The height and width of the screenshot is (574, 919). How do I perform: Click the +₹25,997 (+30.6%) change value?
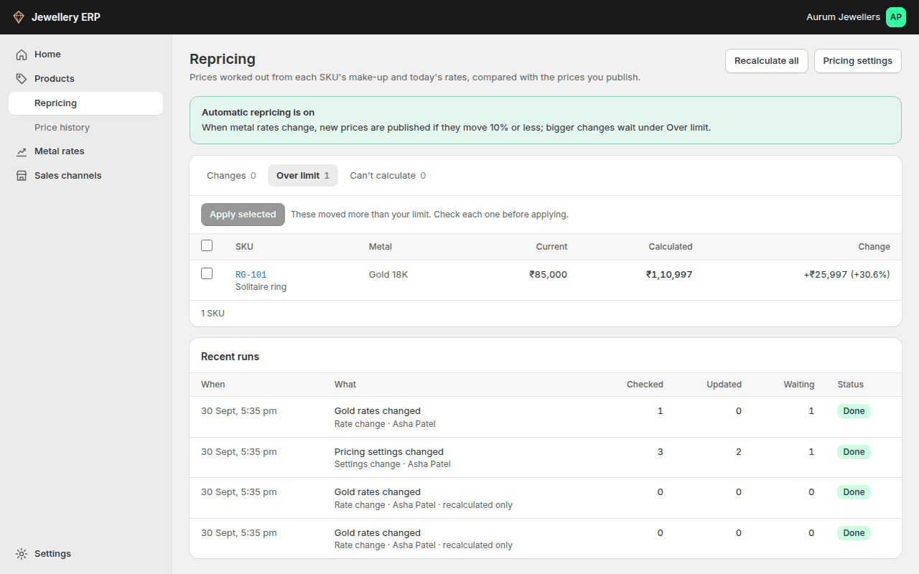tap(847, 275)
